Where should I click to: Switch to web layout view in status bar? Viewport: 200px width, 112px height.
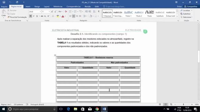[171, 105]
